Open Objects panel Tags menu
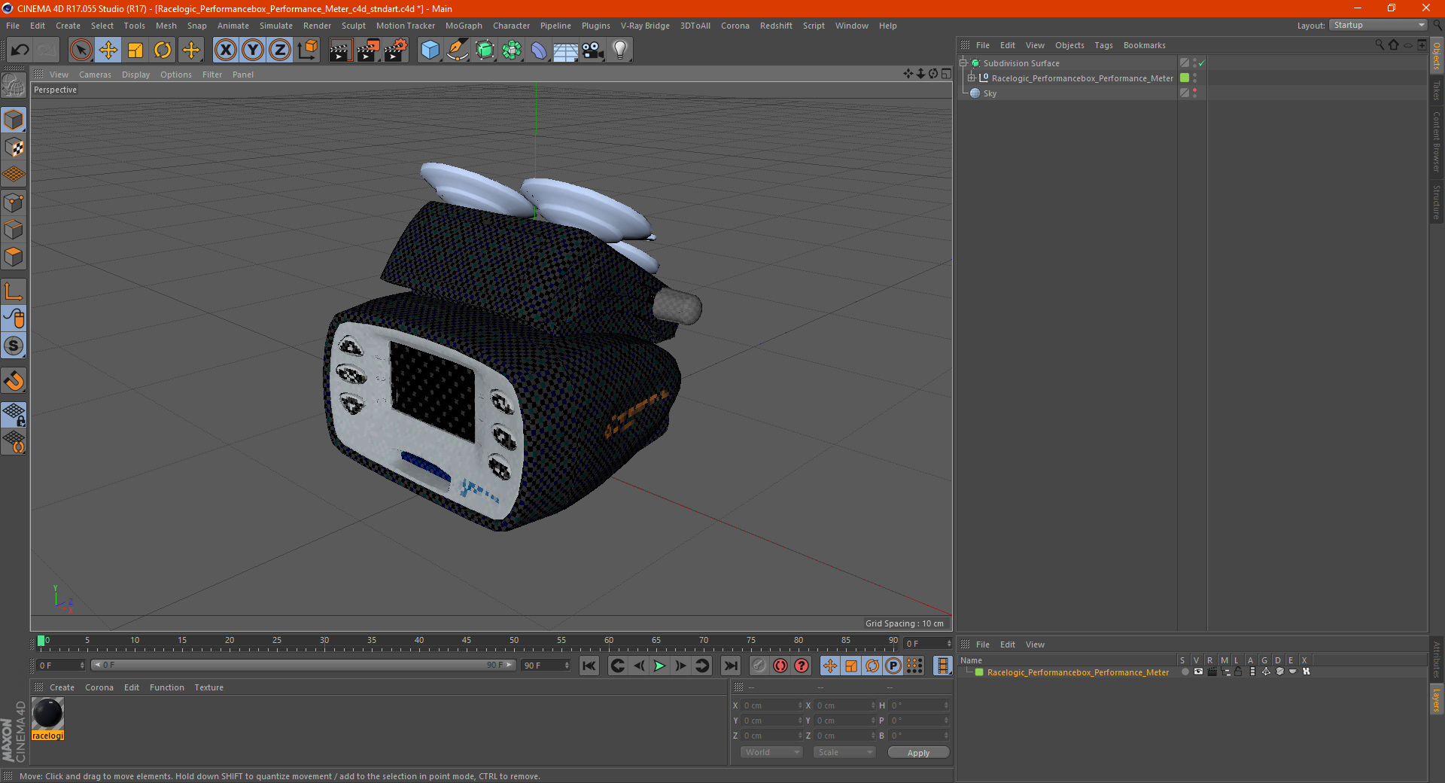1445x783 pixels. coord(1103,45)
